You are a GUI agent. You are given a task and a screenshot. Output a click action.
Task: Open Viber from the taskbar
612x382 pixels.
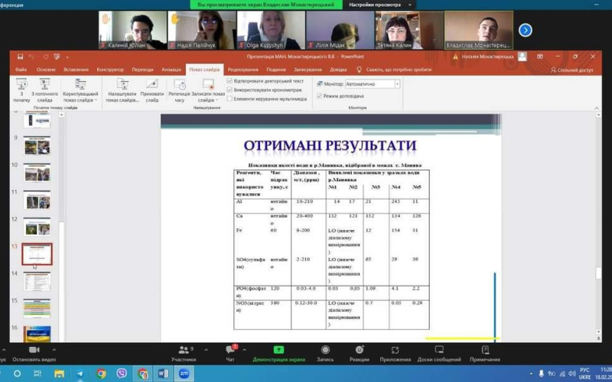point(122,374)
